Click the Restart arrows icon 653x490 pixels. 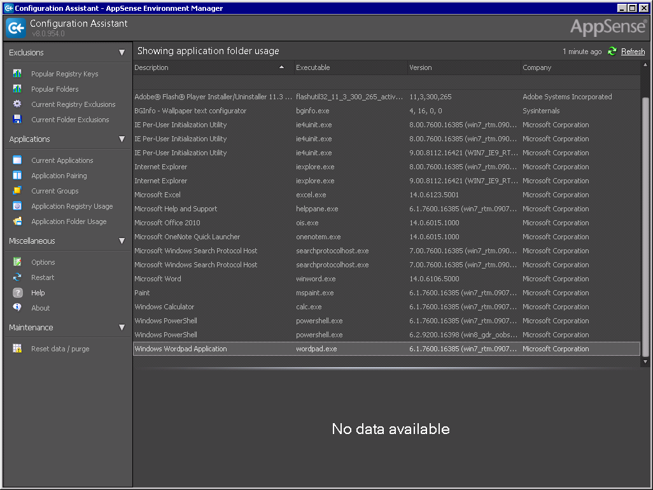click(x=17, y=277)
